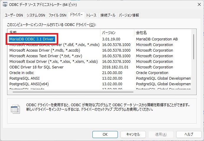The image size is (204, 141).
Task: Select the MariaDB ODBC 3.1 Driver row
Action: (32, 39)
